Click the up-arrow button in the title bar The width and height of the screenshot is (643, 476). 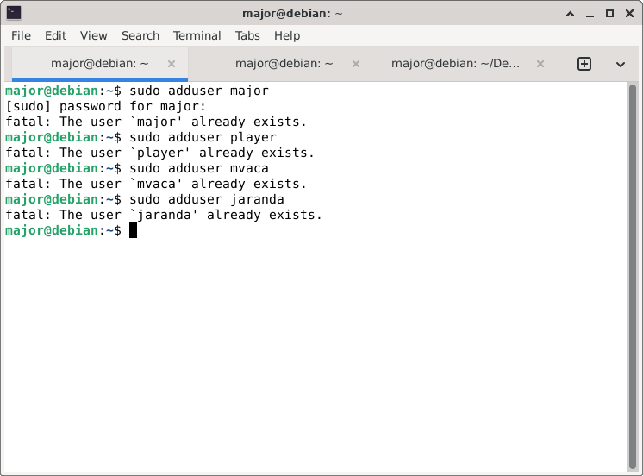pos(570,14)
